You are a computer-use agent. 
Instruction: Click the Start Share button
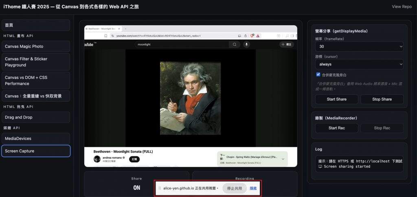point(337,99)
